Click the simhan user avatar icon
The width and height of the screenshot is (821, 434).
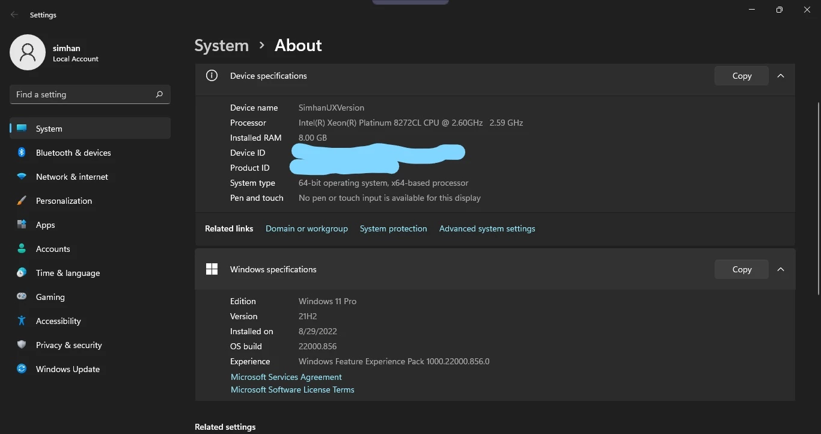point(28,52)
